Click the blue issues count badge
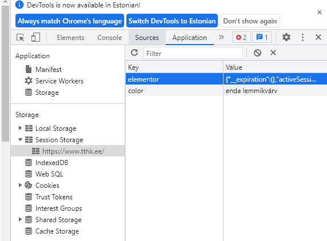The height and width of the screenshot is (241, 327). coord(262,38)
